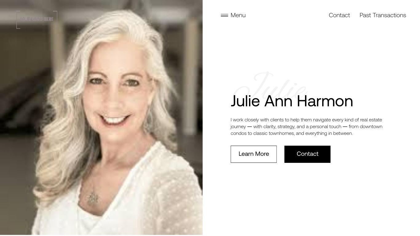Click the woman's smile in the photo
Screen dimensions: 420x236
(x=115, y=119)
